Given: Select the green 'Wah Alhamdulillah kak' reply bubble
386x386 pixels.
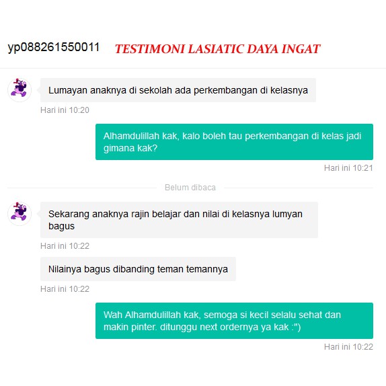Looking at the screenshot, I should pos(234,321).
